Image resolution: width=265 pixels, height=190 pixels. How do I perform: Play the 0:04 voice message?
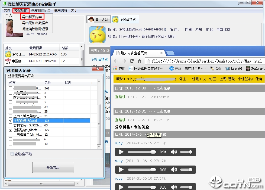(x=121, y=152)
